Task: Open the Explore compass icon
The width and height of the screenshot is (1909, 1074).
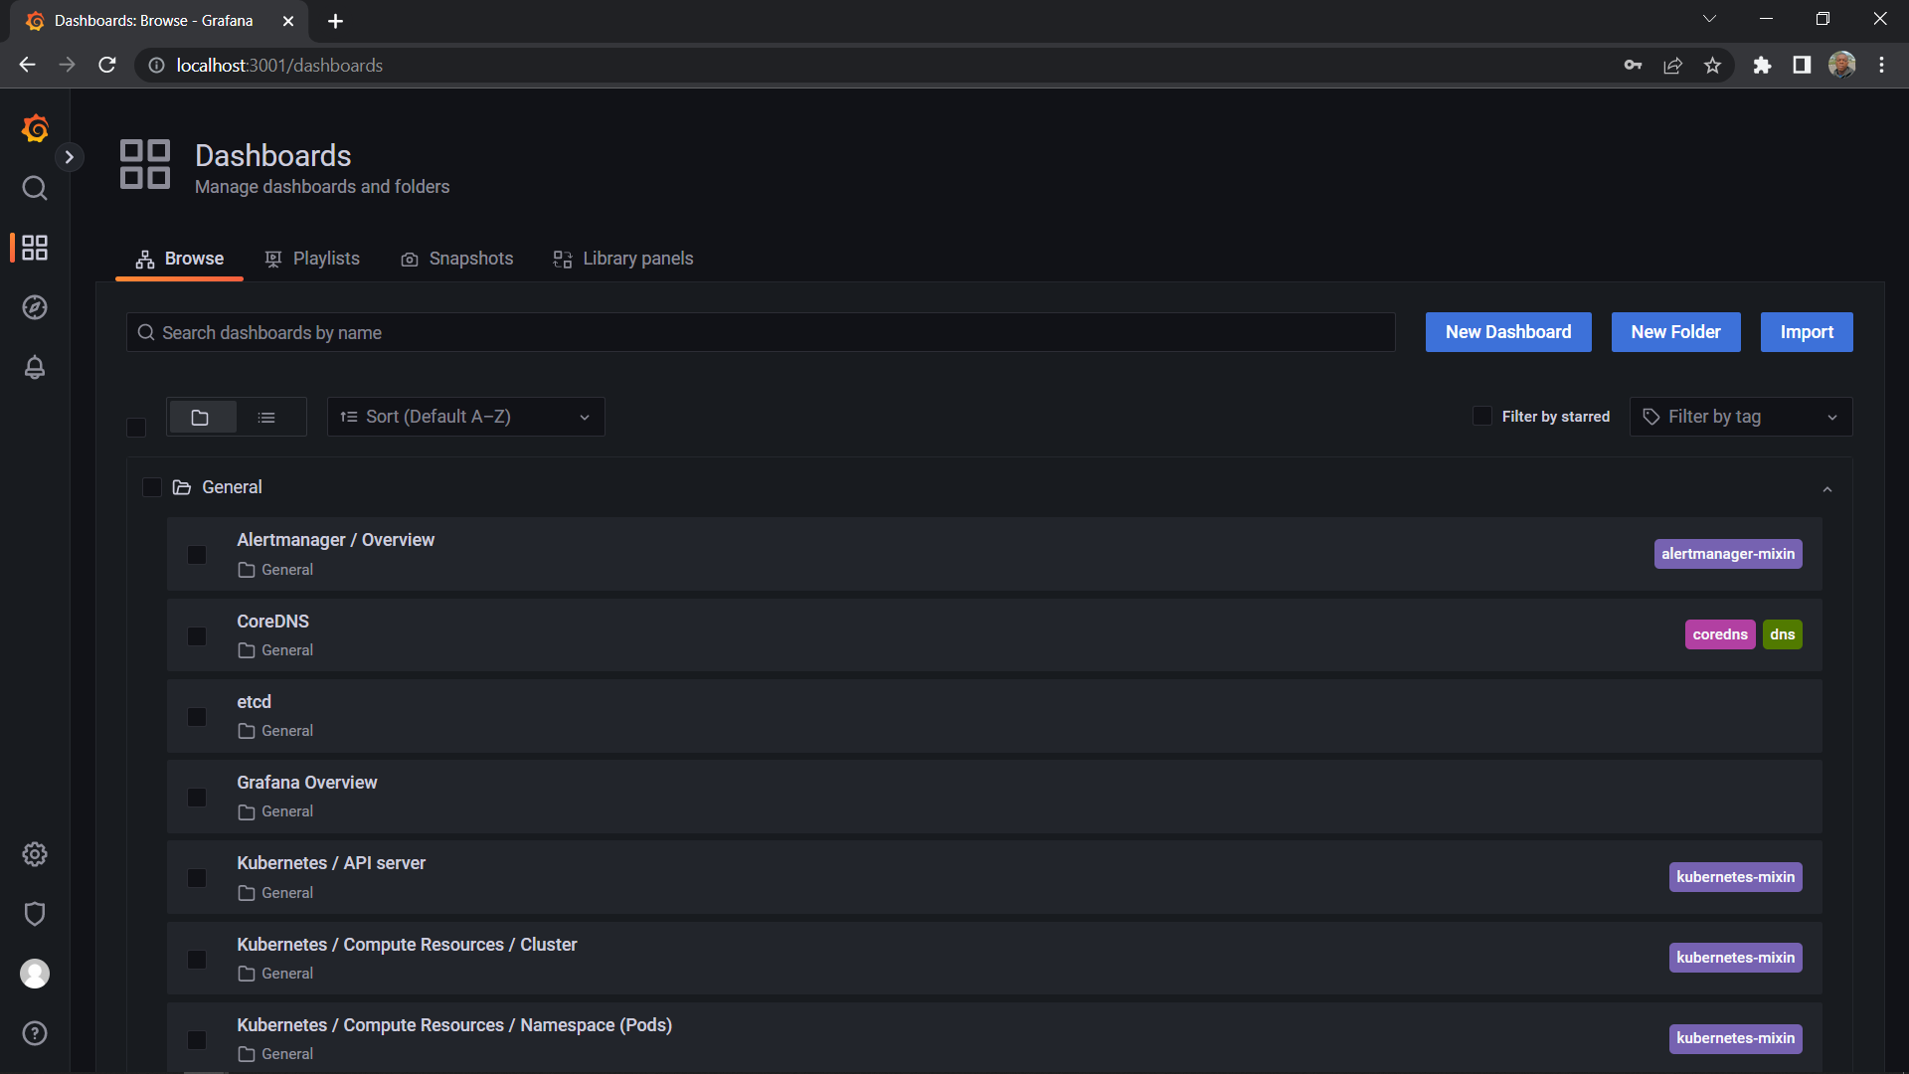Action: pos(35,307)
